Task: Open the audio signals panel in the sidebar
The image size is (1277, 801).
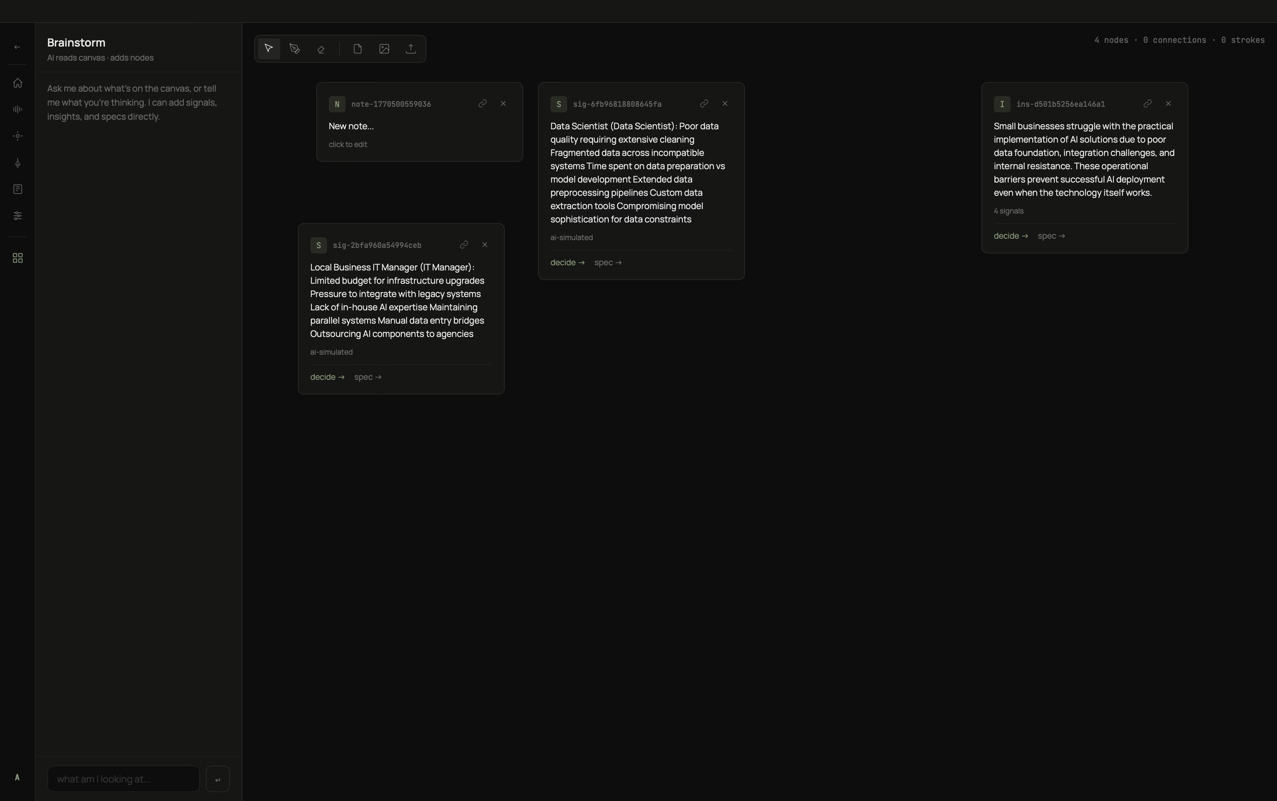Action: [x=17, y=109]
